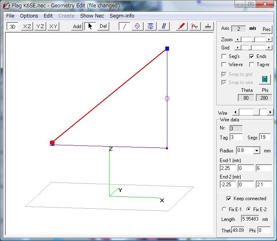The width and height of the screenshot is (277, 241).
Task: Click the Segs input field
Action: (x=265, y=137)
